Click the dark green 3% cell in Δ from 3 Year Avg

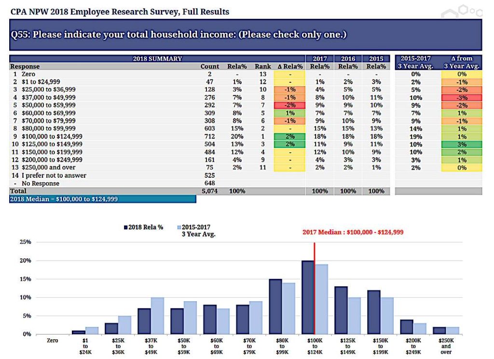[x=461, y=144]
